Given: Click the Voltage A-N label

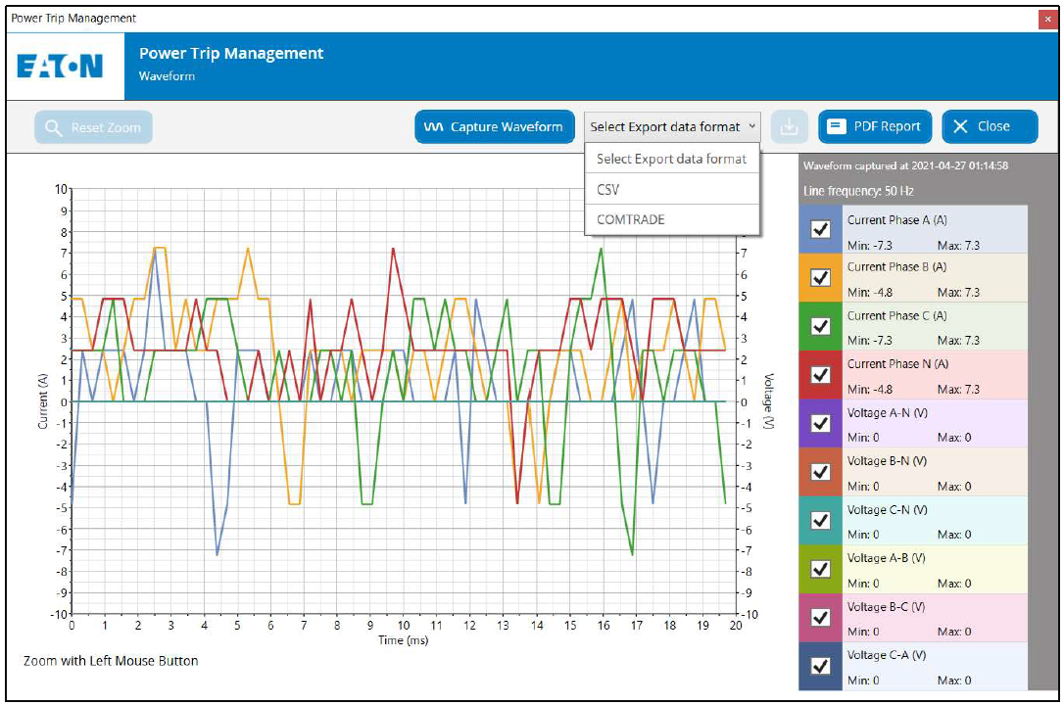Looking at the screenshot, I should pos(888,413).
